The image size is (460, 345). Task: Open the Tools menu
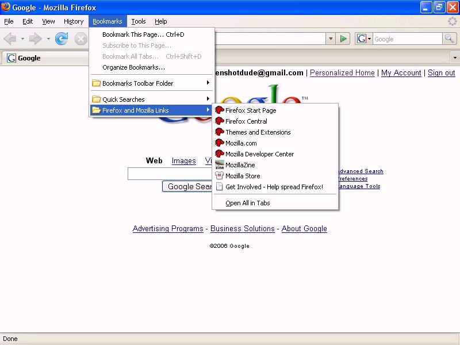click(139, 21)
